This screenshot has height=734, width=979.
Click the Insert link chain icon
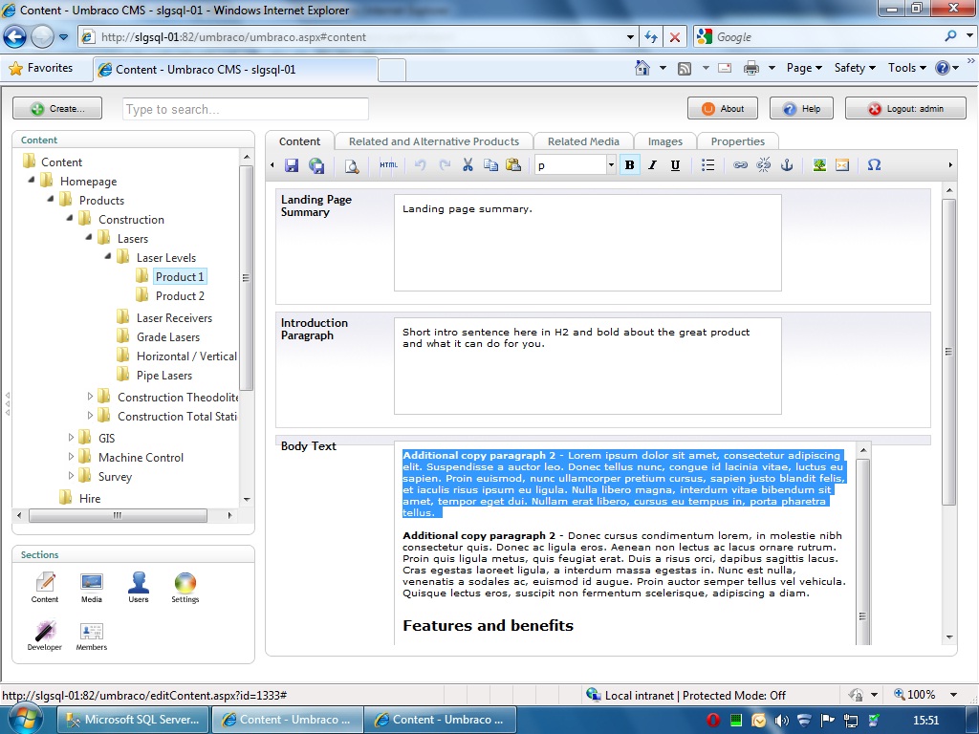(x=741, y=164)
